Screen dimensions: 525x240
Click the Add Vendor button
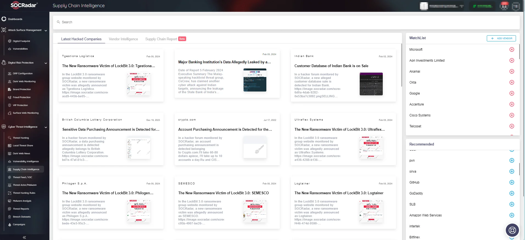coord(501,38)
